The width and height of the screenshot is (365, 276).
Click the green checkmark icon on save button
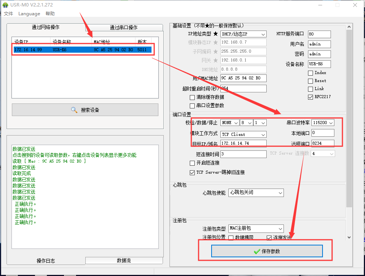(257, 251)
